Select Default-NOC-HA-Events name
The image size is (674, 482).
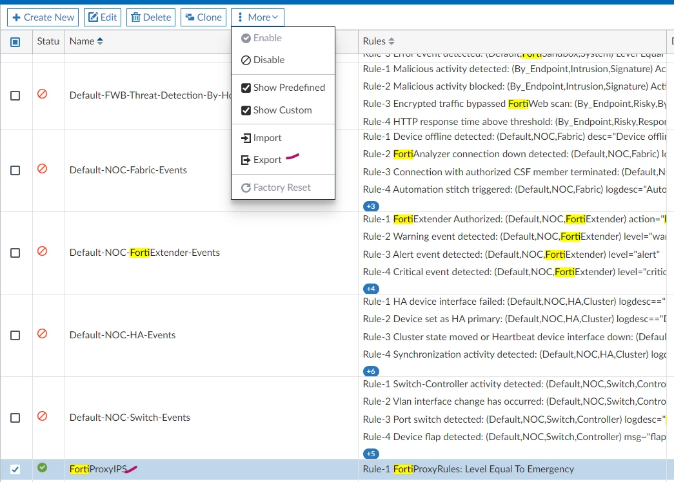123,335
